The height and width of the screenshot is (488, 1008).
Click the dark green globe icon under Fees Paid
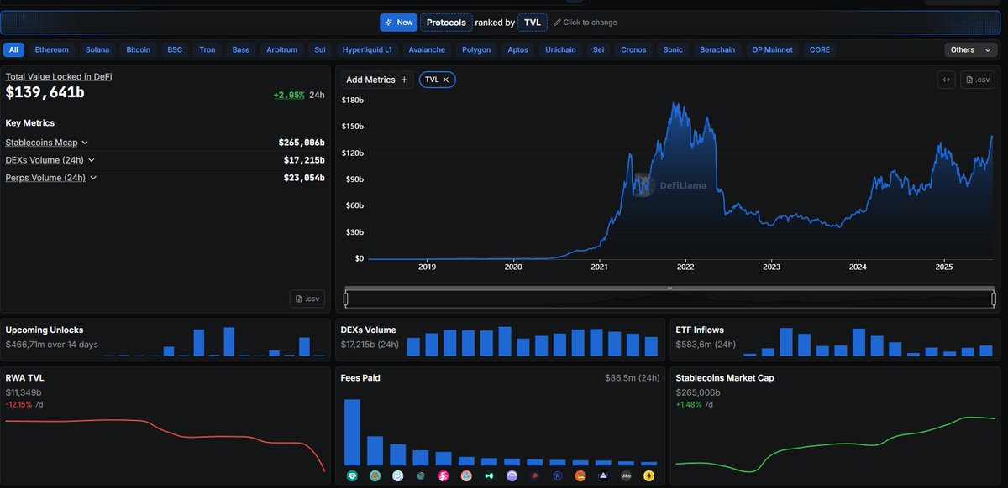(421, 475)
